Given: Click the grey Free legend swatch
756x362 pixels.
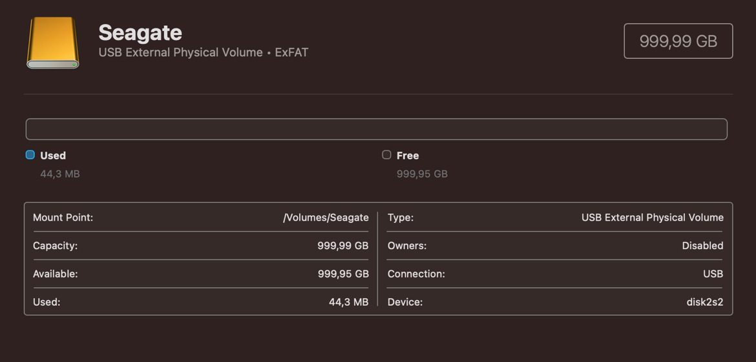Looking at the screenshot, I should pyautogui.click(x=386, y=155).
